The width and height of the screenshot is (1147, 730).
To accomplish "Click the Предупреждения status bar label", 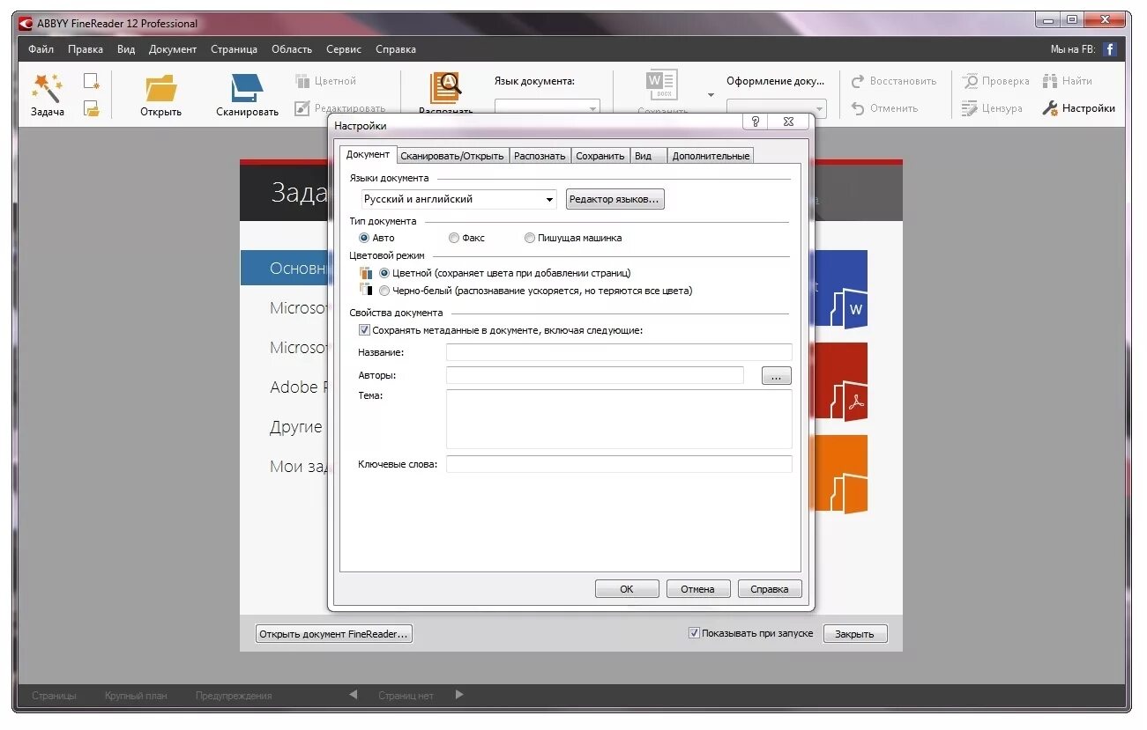I will pos(234,696).
